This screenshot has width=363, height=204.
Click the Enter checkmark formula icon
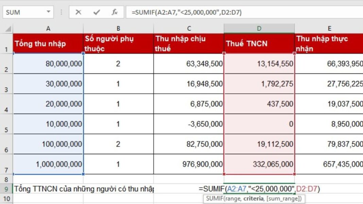(97, 13)
